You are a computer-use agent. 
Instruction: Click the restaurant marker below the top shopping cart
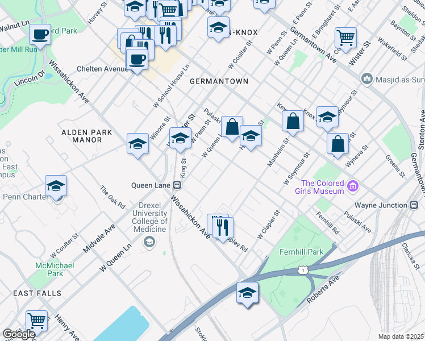pos(165,37)
